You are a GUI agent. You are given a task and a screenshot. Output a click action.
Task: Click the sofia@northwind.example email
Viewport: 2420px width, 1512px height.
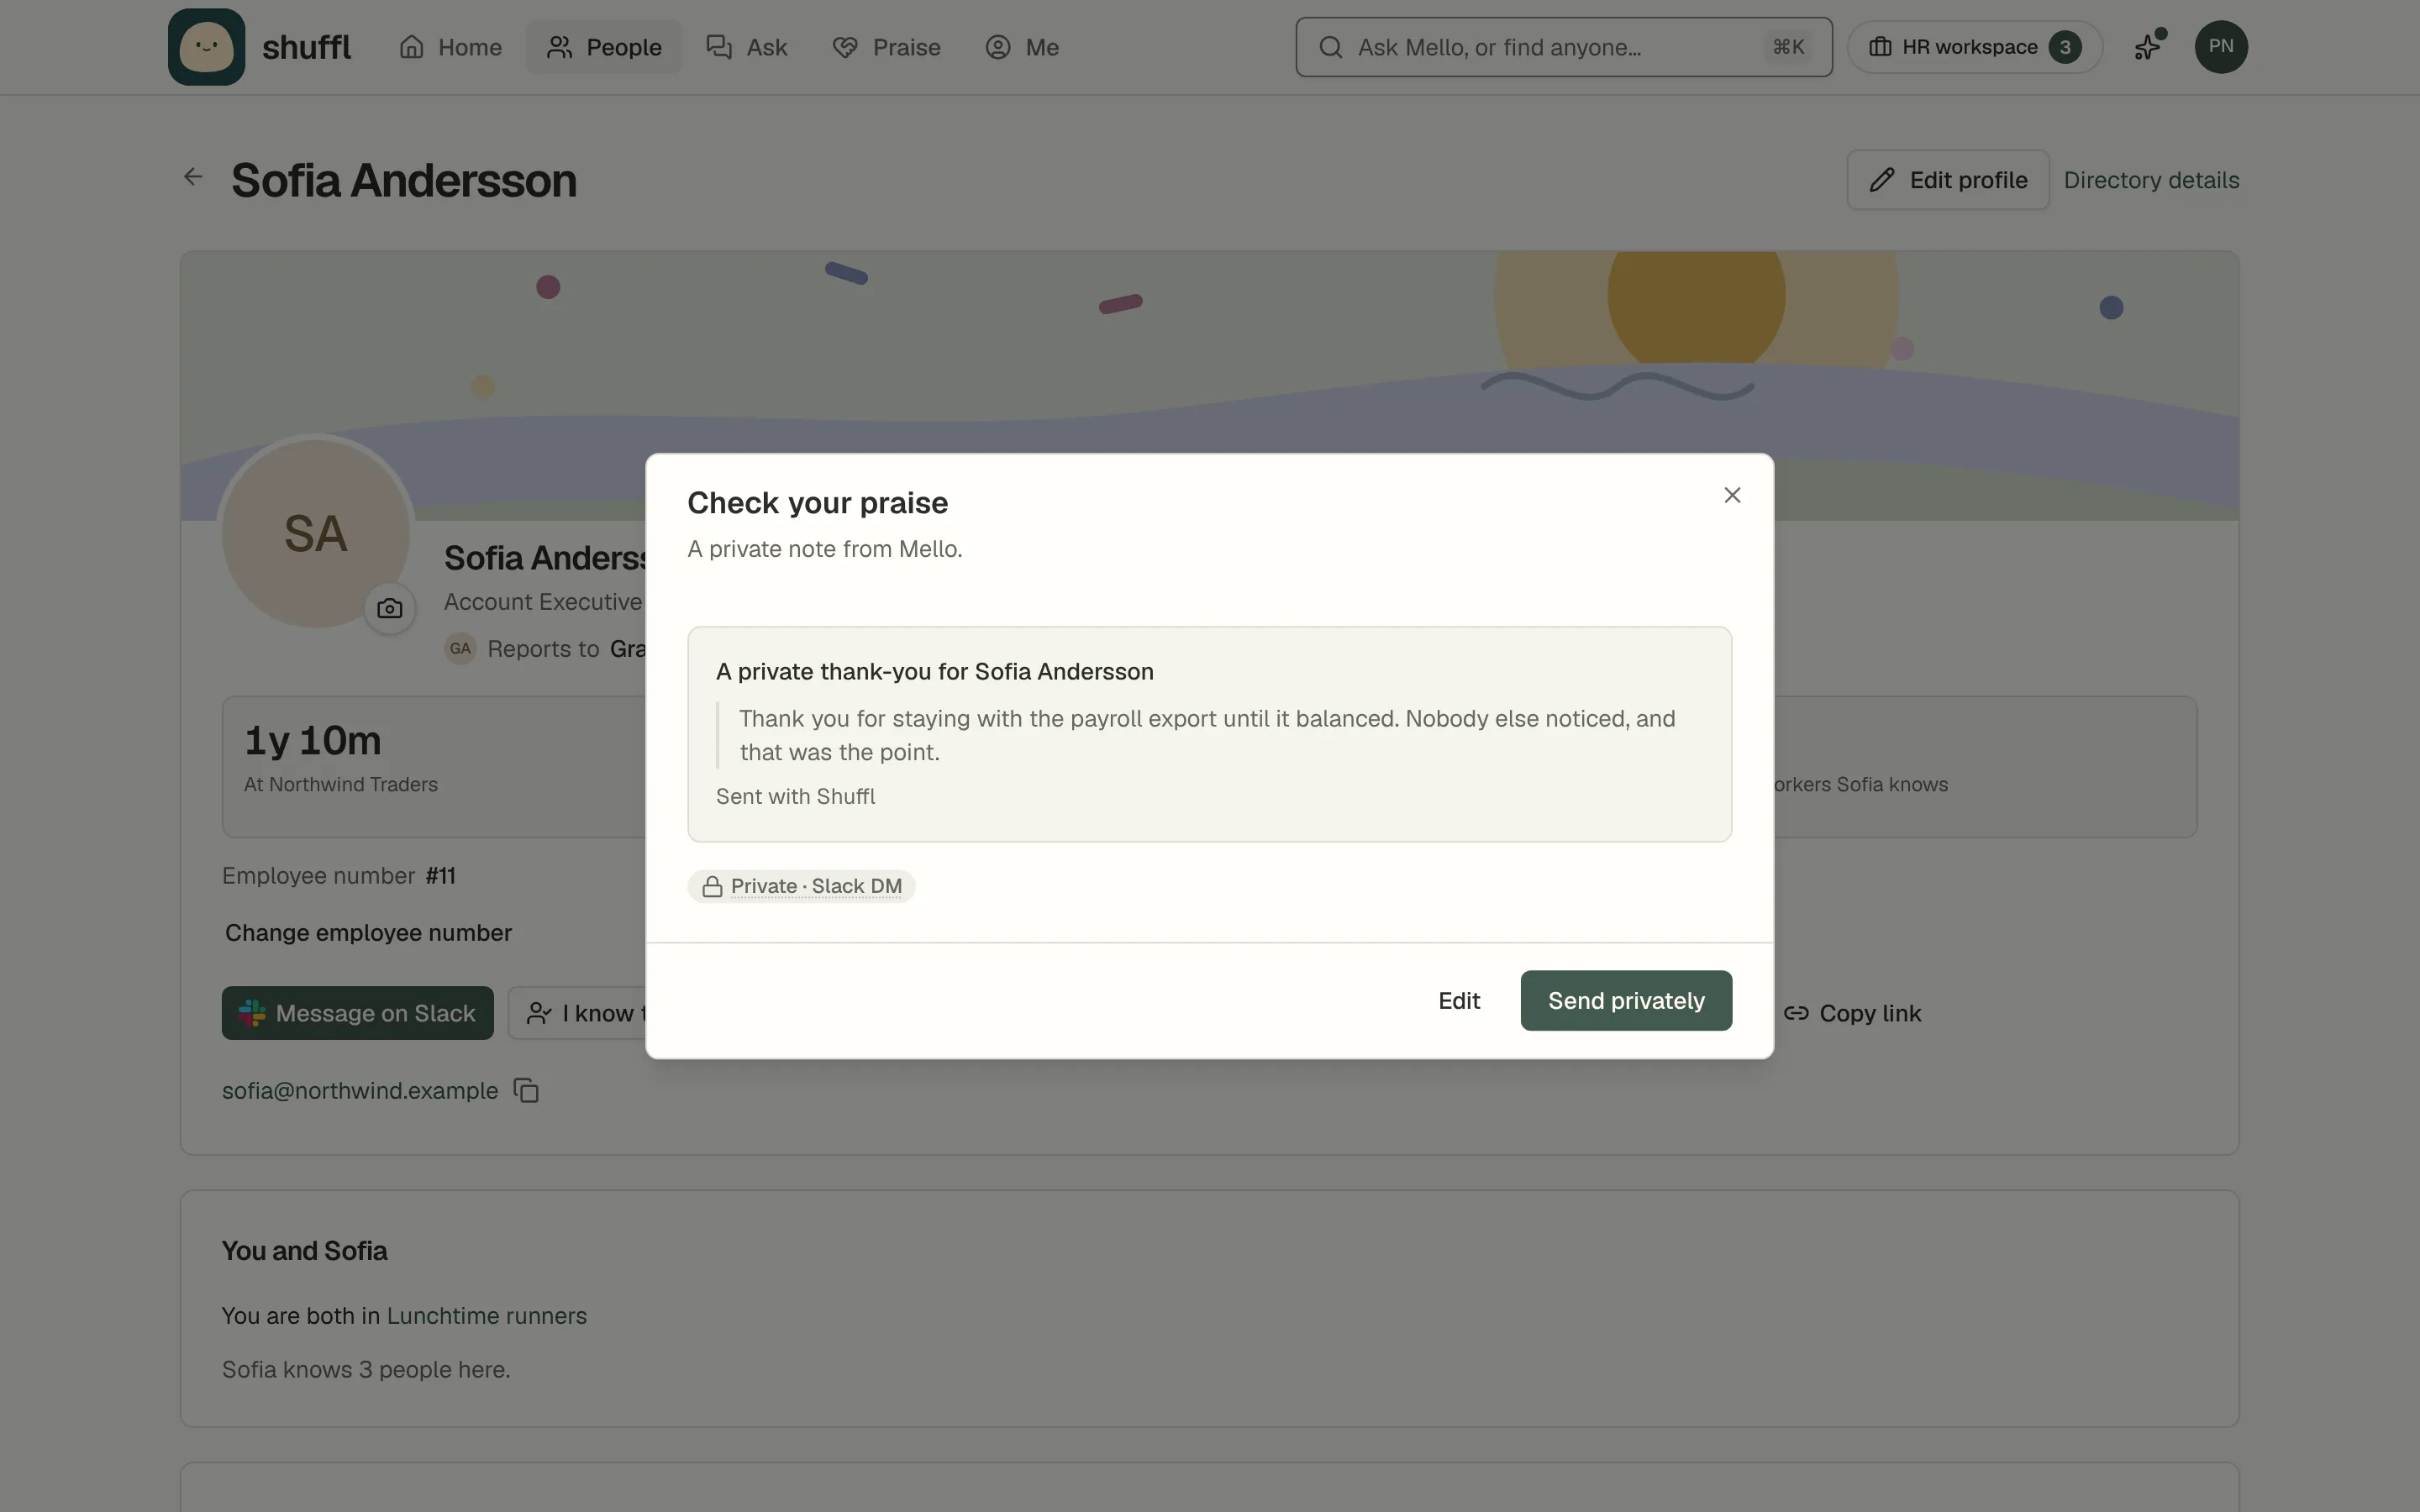[x=360, y=1090]
